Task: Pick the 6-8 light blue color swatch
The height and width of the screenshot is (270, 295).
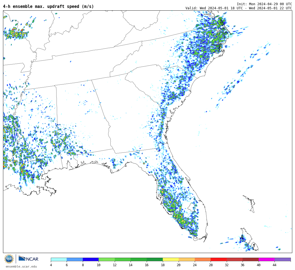Action: (x=75, y=259)
